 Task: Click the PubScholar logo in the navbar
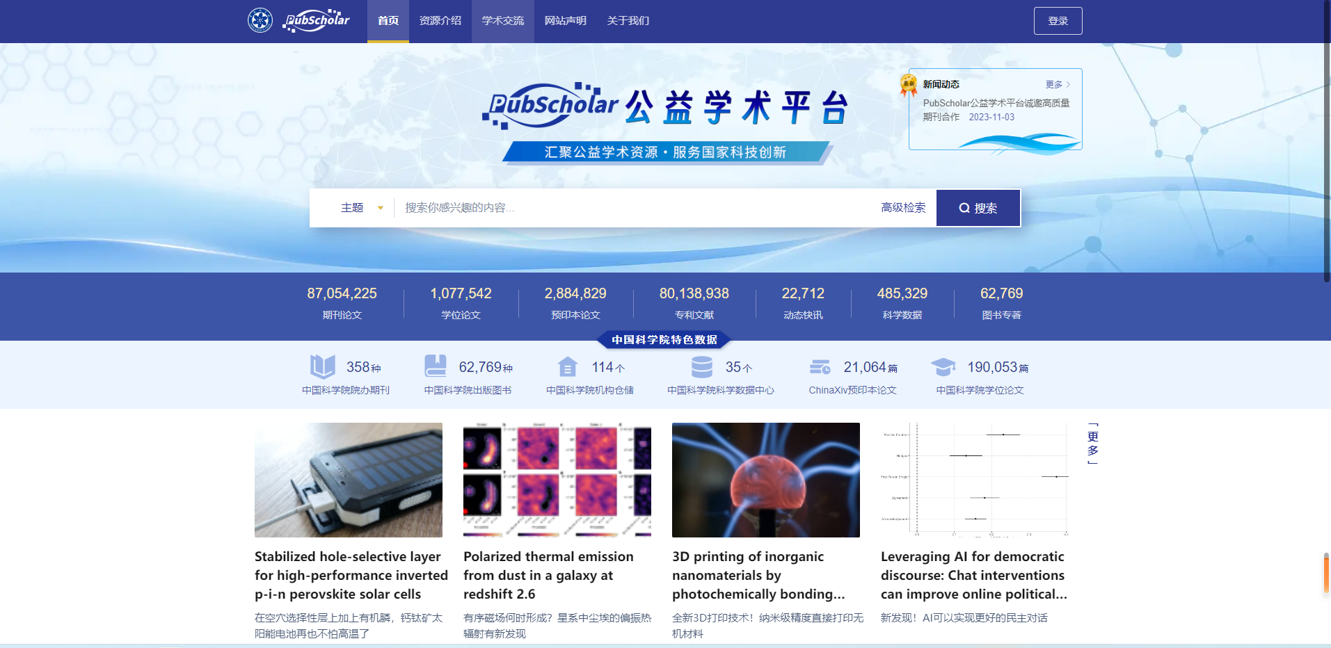(317, 21)
